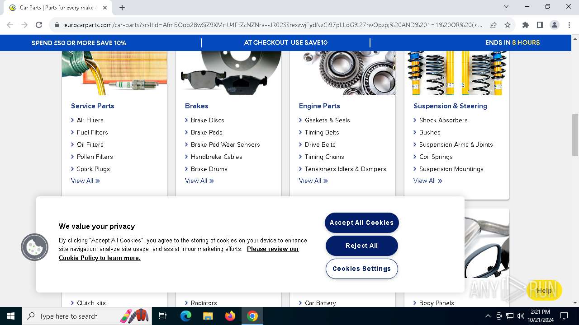Open the volume speaker tray icon
579x325 pixels.
521,316
